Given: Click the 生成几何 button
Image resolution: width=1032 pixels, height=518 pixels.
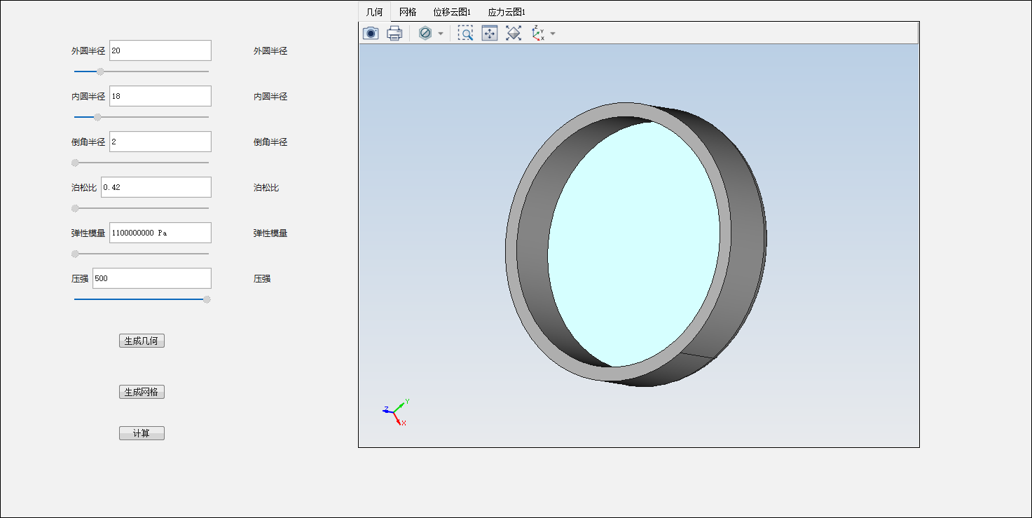Looking at the screenshot, I should pos(142,341).
